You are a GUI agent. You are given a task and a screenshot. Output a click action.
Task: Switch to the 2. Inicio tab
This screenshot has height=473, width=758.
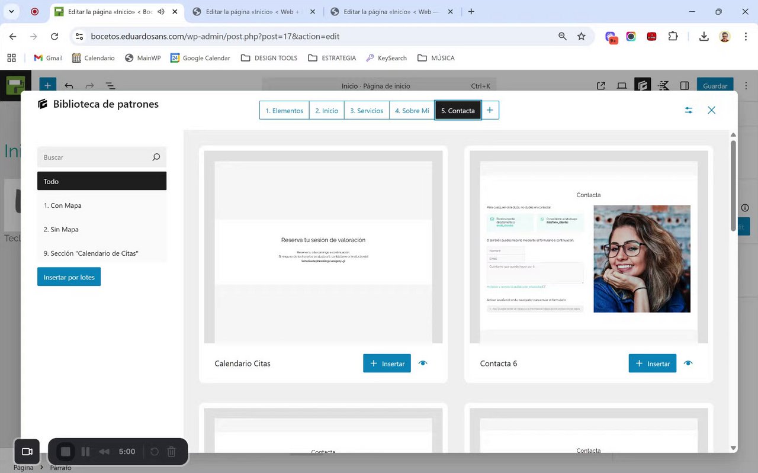326,110
